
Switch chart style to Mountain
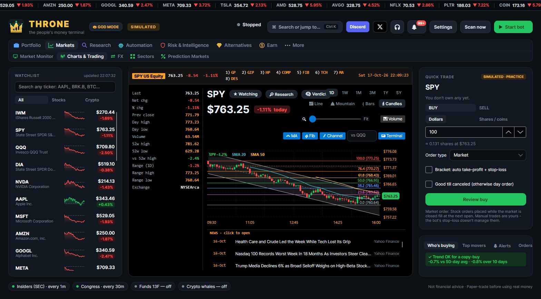point(343,104)
